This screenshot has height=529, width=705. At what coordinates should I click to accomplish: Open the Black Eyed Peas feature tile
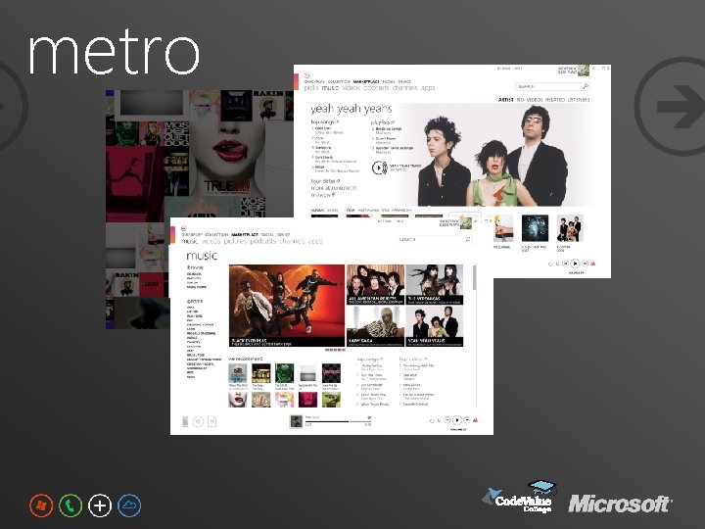[x=287, y=306]
